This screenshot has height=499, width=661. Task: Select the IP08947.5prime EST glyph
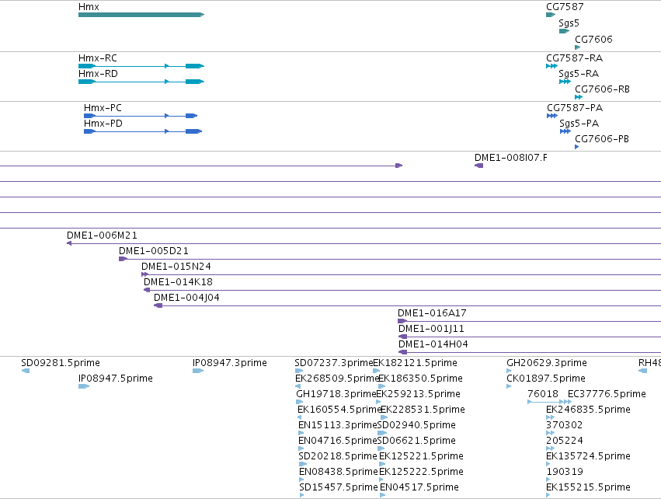(84, 386)
